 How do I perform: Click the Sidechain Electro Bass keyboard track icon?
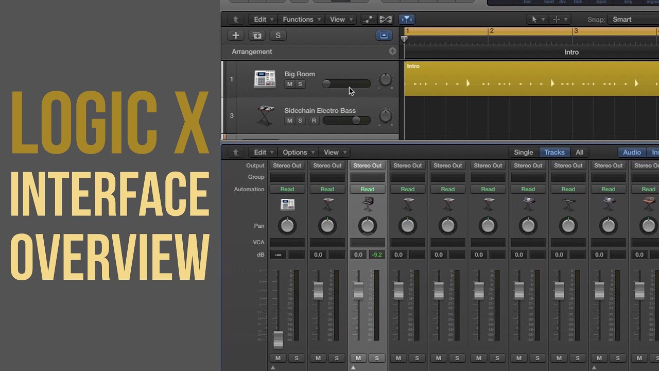coord(265,115)
